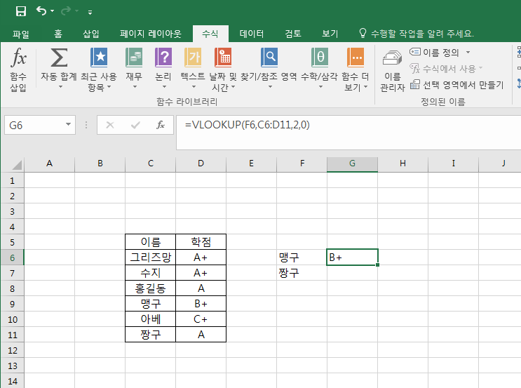Open the Undo history dropdown arrow

click(52, 11)
